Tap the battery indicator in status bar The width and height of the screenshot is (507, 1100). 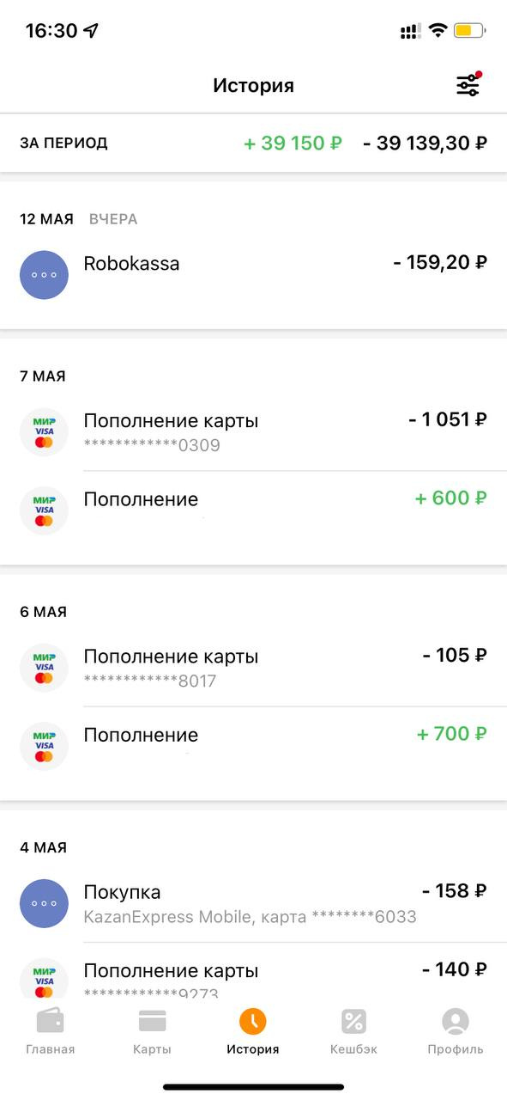click(x=469, y=31)
